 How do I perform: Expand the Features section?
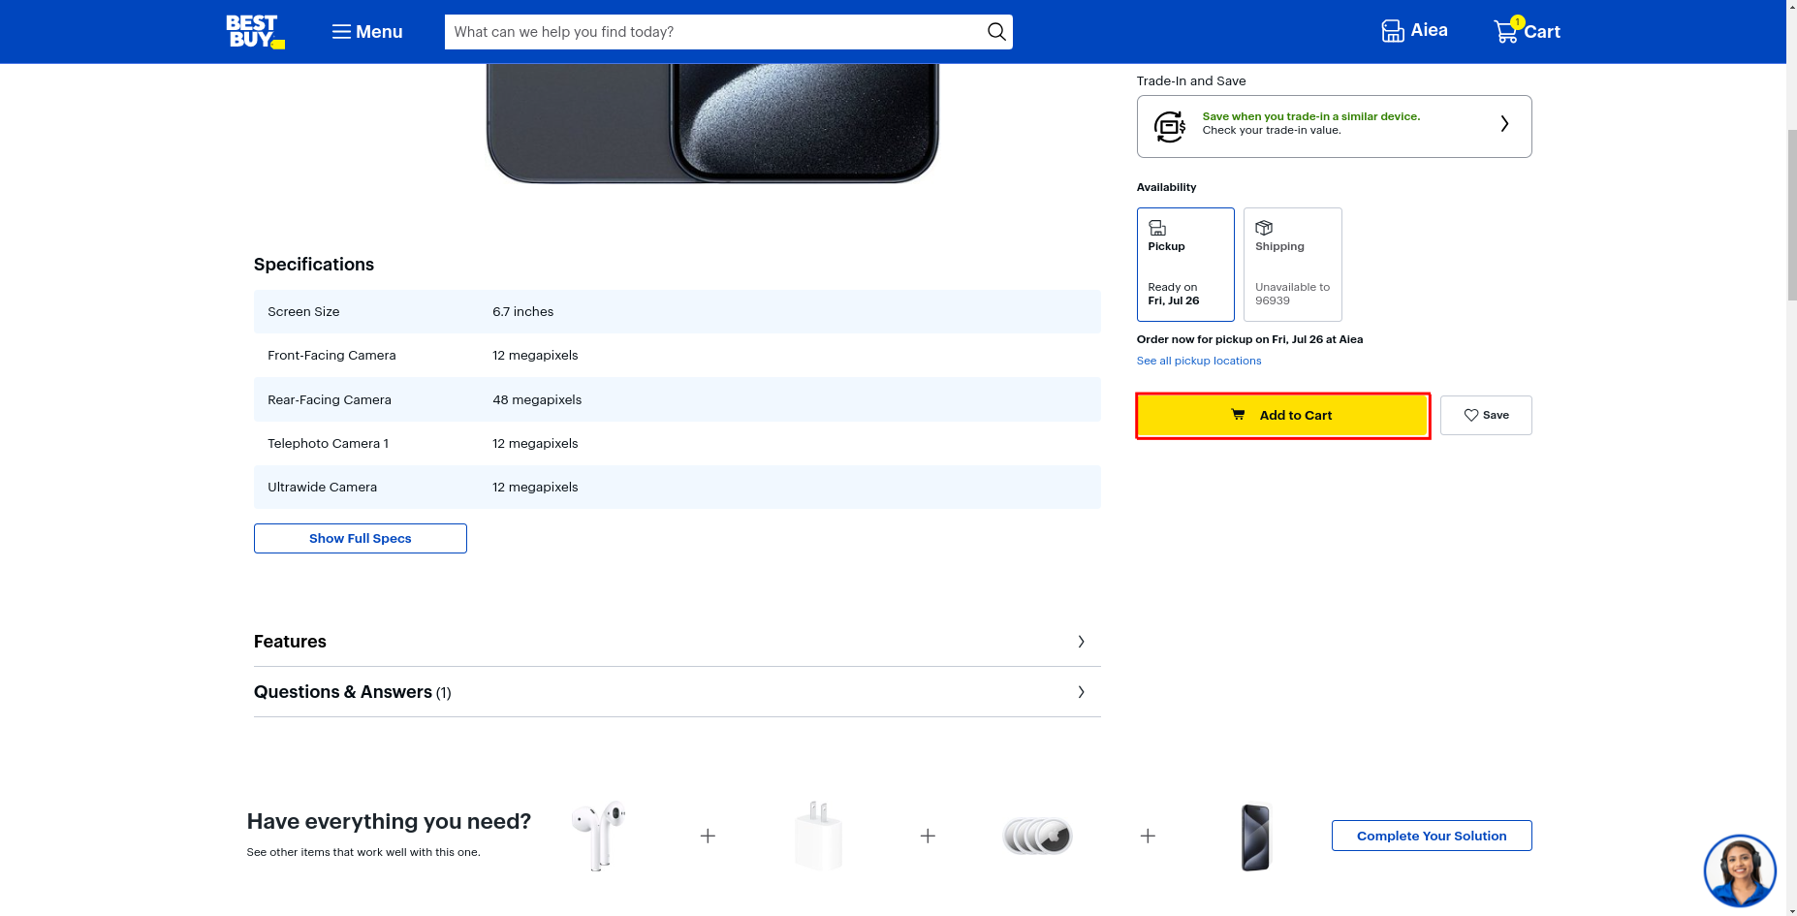(x=677, y=642)
